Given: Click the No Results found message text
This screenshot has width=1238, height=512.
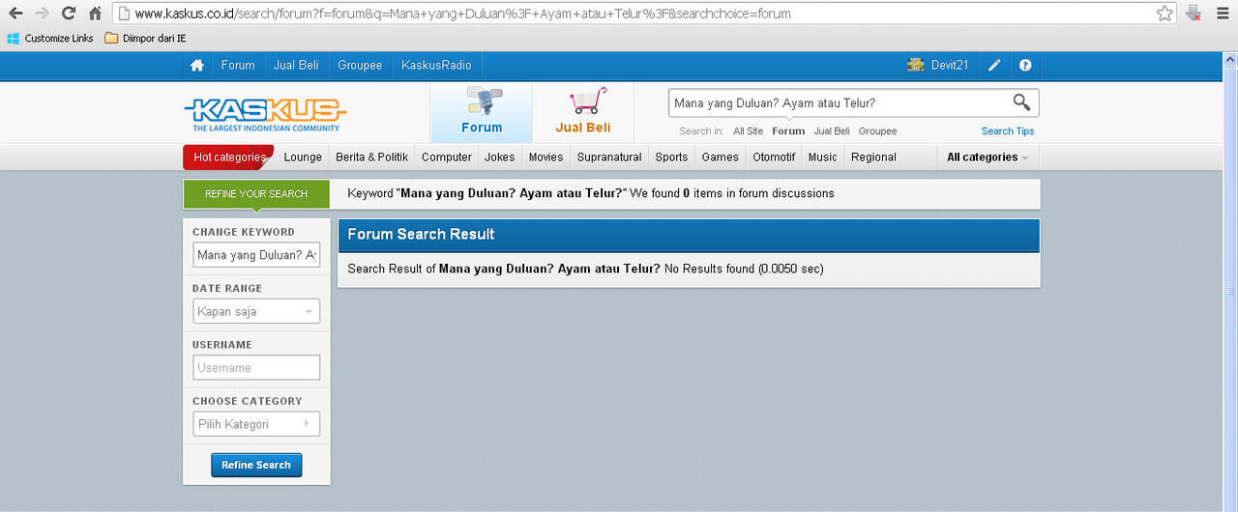Looking at the screenshot, I should [744, 270].
